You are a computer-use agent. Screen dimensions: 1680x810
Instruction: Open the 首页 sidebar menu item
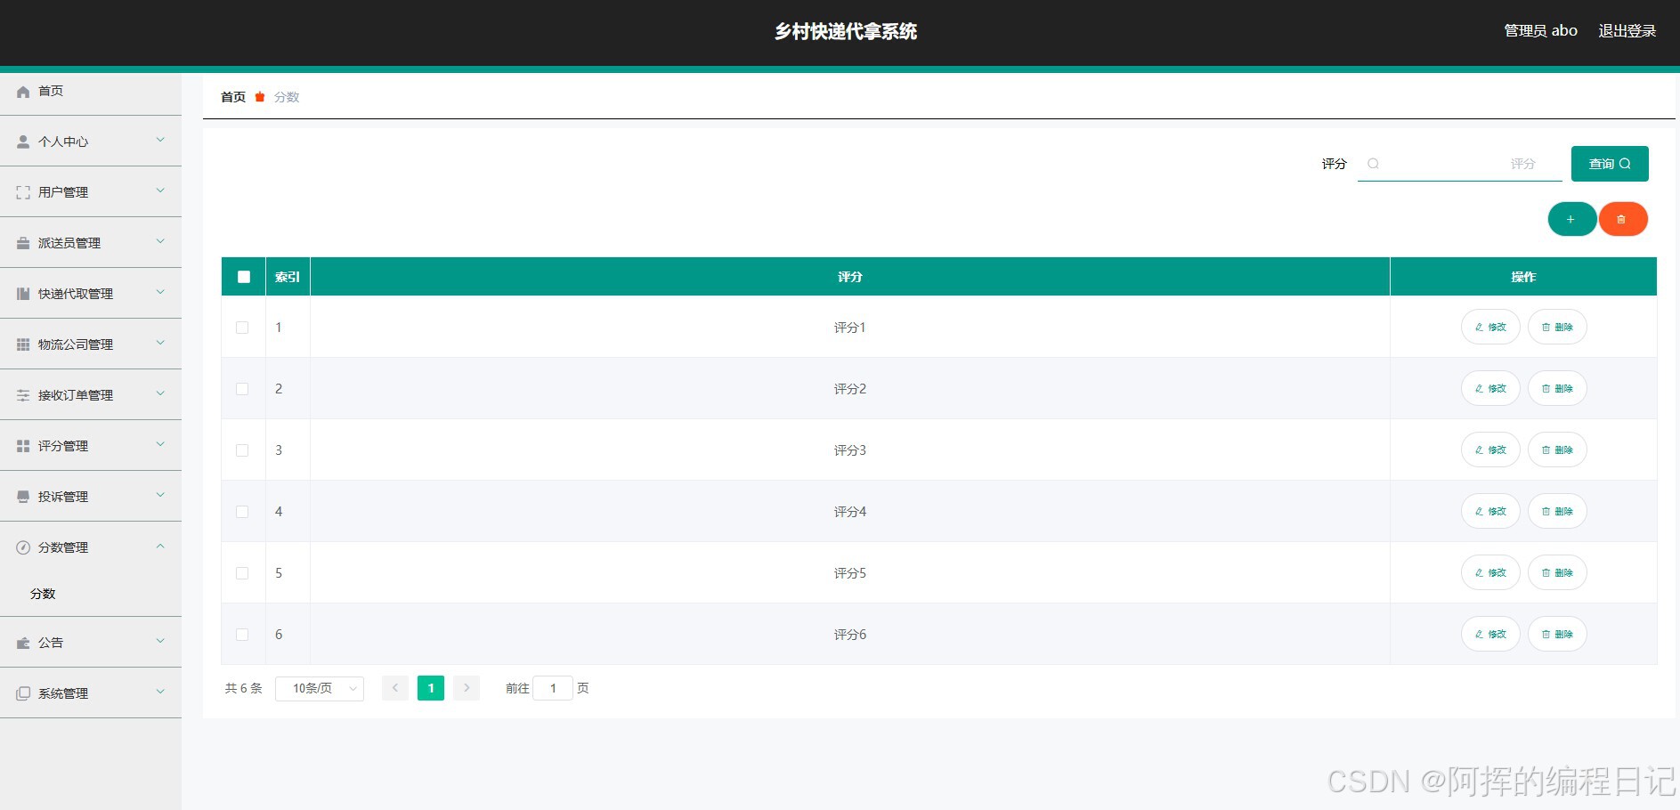[x=91, y=91]
